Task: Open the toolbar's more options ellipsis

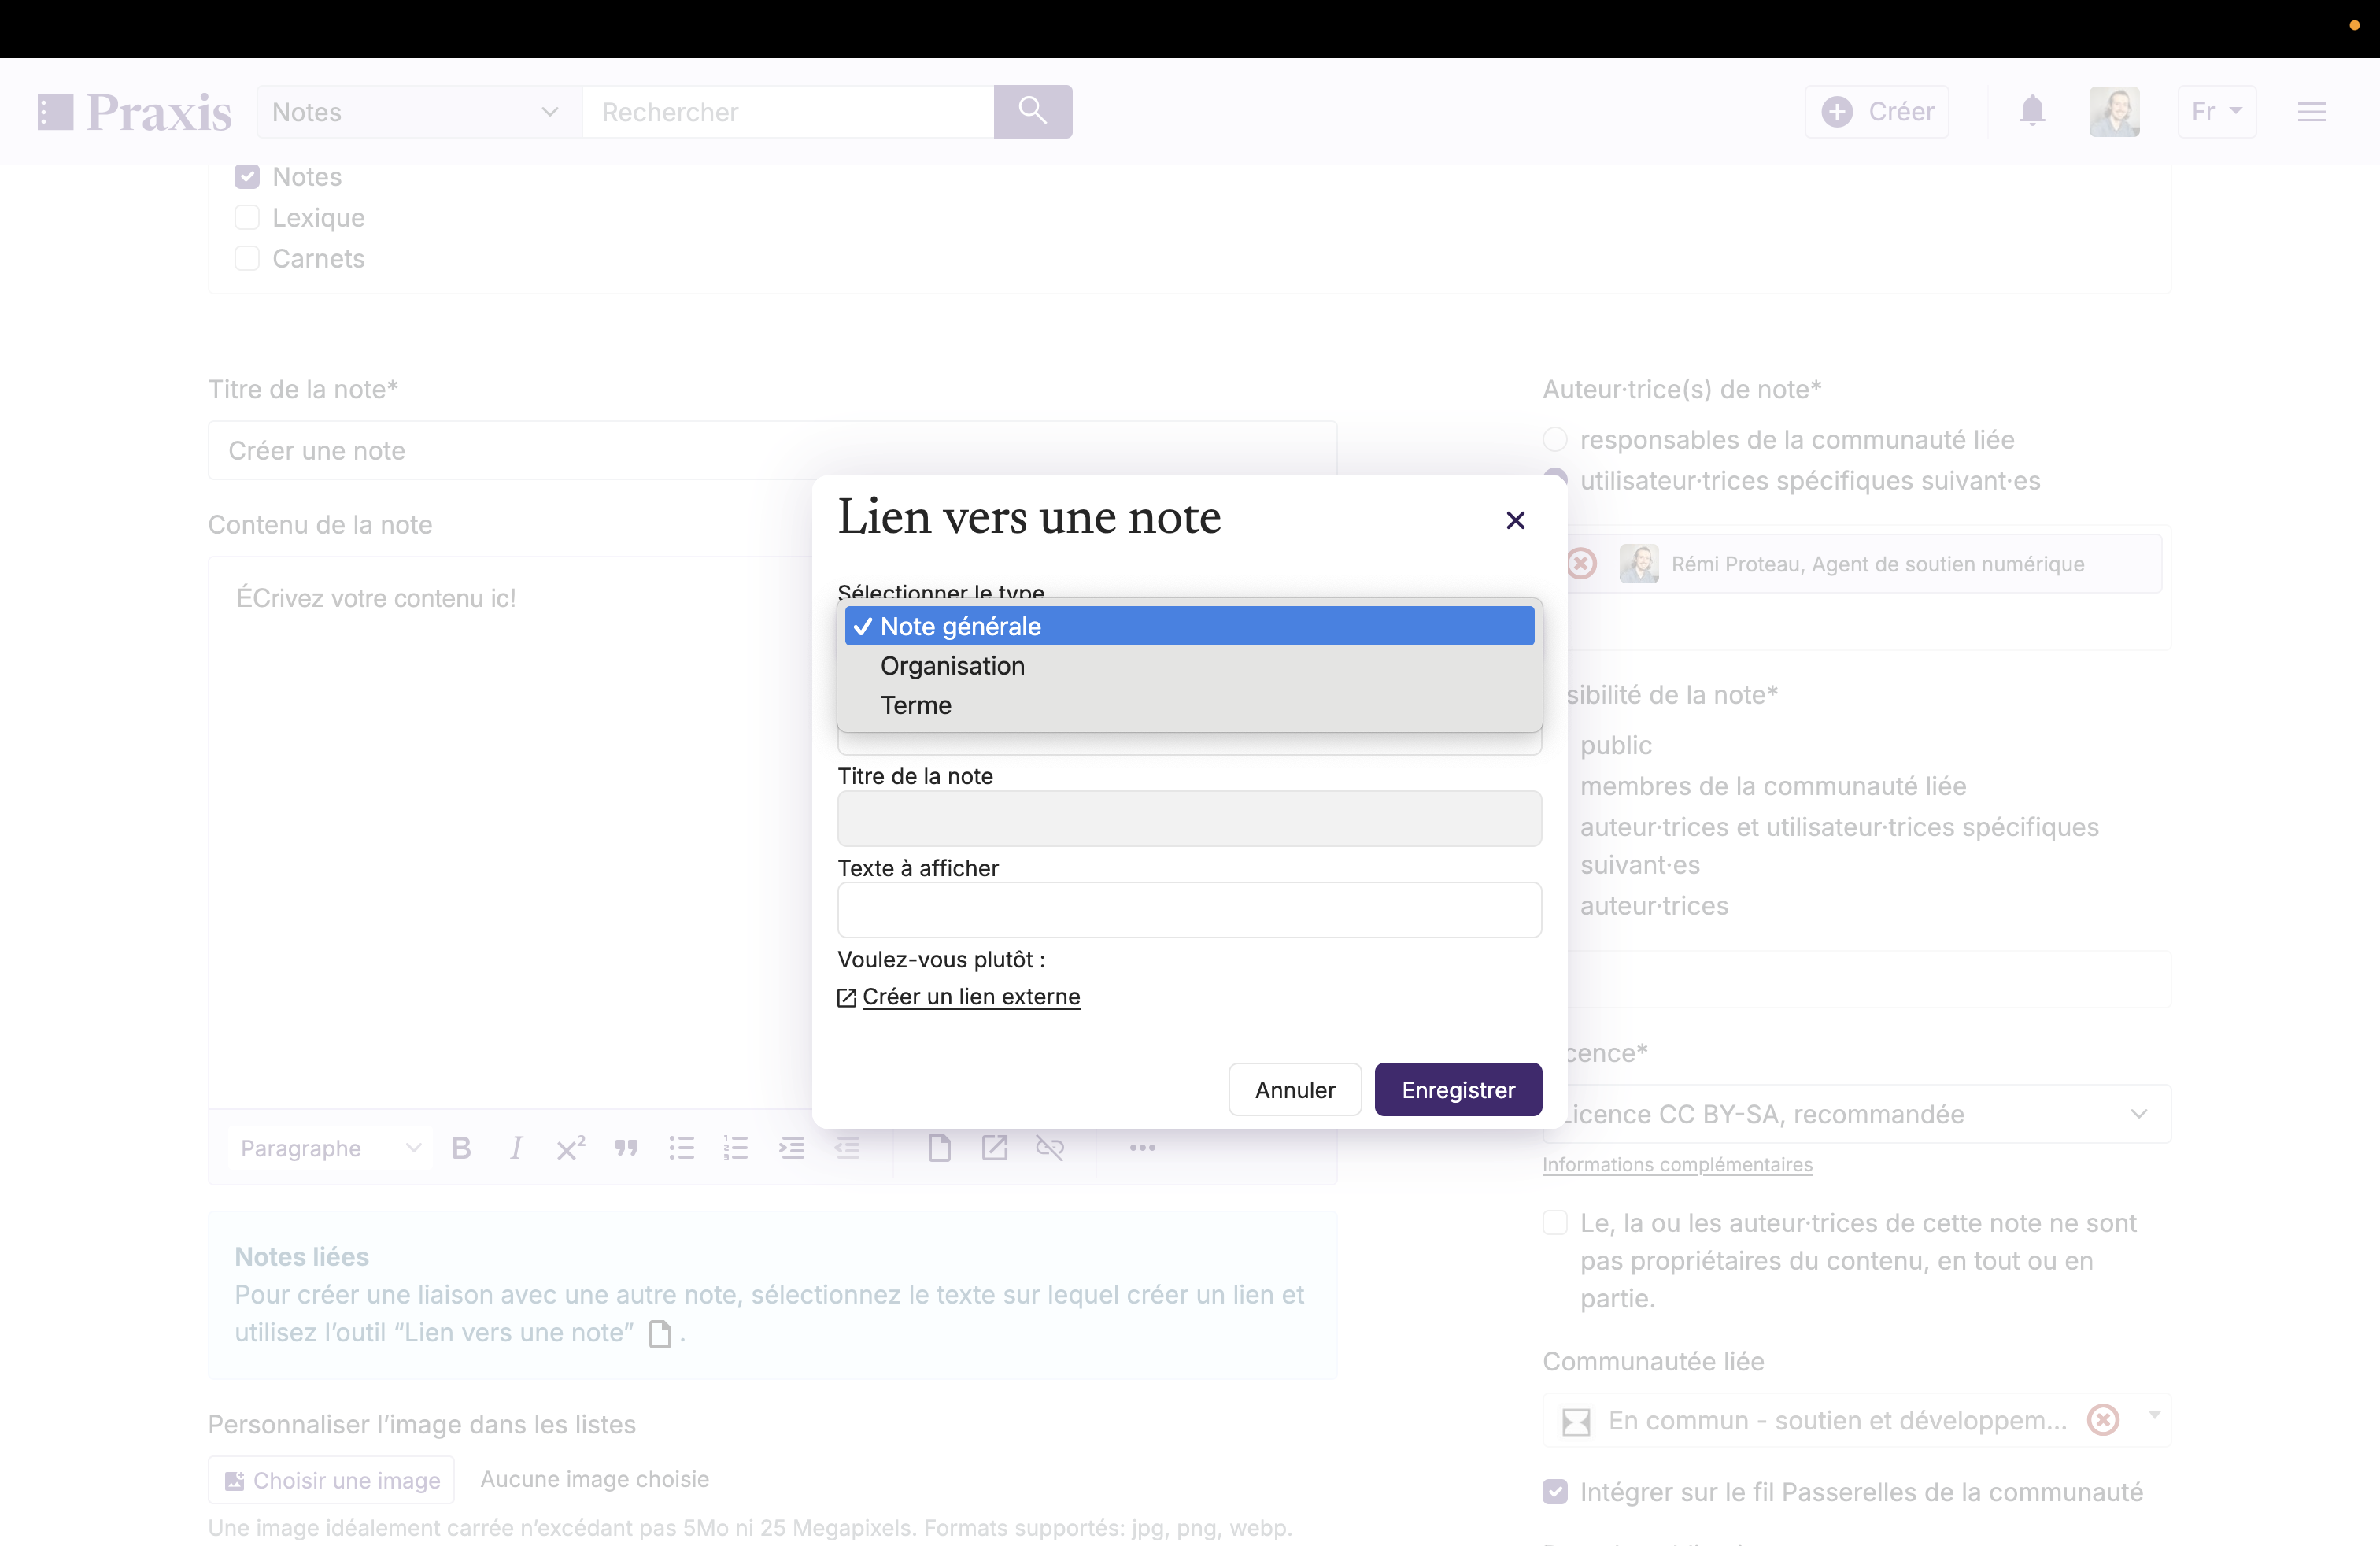Action: (x=1142, y=1148)
